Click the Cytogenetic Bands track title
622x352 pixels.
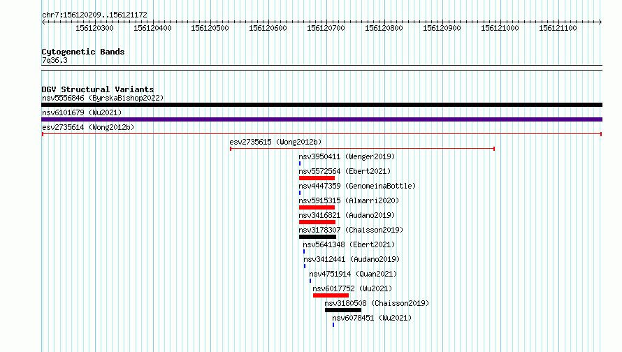click(x=83, y=52)
